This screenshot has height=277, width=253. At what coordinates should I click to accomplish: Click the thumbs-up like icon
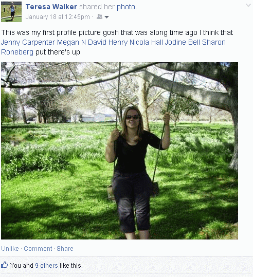point(5,265)
